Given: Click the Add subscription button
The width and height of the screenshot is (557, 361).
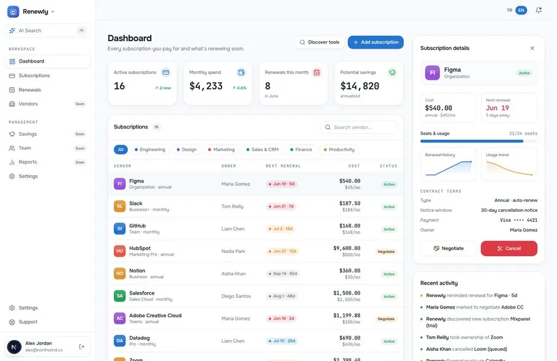Looking at the screenshot, I should pos(375,42).
